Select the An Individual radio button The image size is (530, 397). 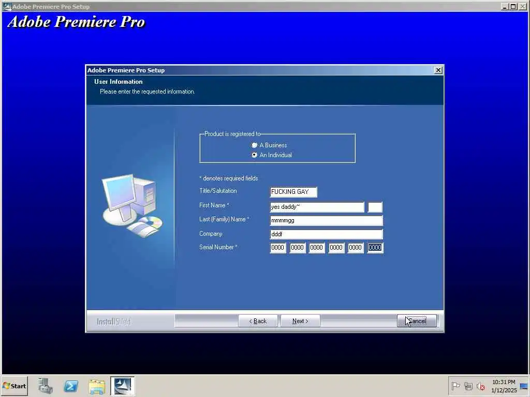254,155
